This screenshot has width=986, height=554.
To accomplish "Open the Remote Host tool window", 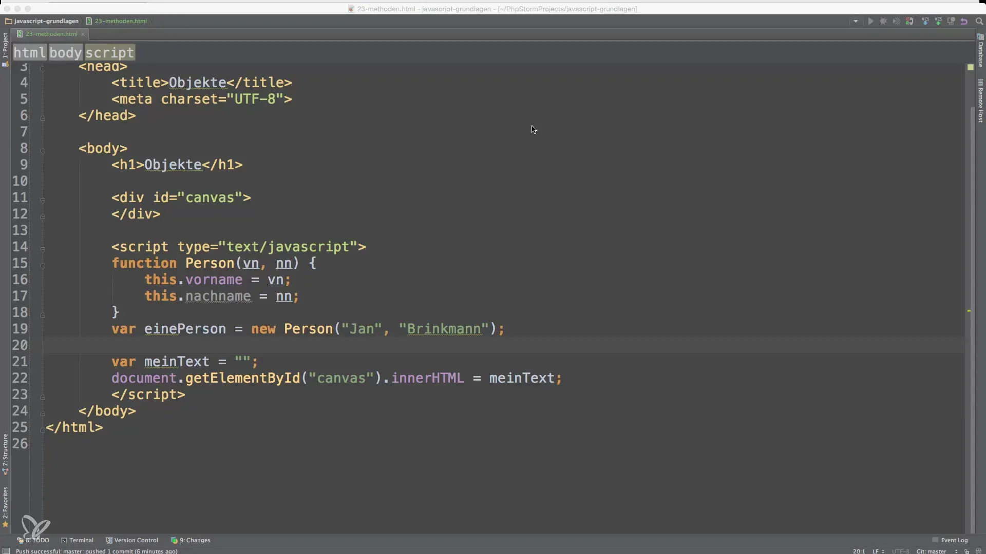I will click(980, 101).
